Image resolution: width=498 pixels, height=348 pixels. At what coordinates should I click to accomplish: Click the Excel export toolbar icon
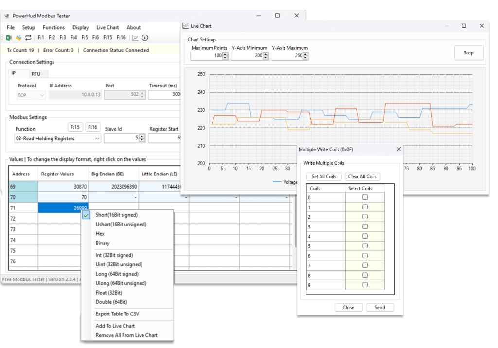9,38
